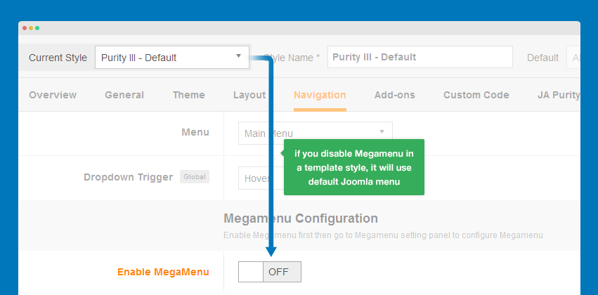
Task: Select the Custom Code tab
Action: tap(476, 95)
